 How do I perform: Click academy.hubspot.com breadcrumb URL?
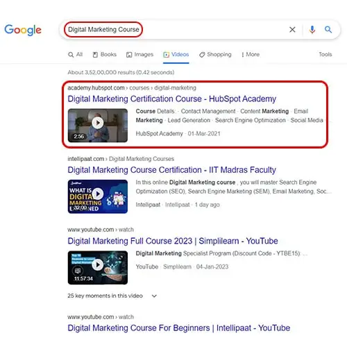pos(132,88)
